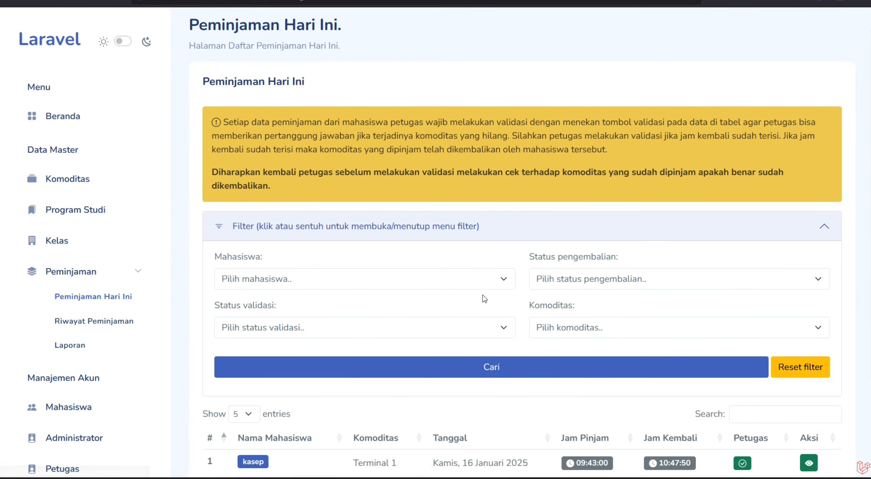The height and width of the screenshot is (479, 871).
Task: Click the green validation check icon for kasep
Action: point(742,463)
